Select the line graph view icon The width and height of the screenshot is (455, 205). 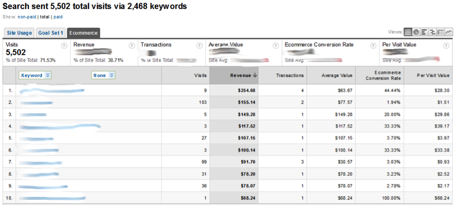click(x=449, y=32)
